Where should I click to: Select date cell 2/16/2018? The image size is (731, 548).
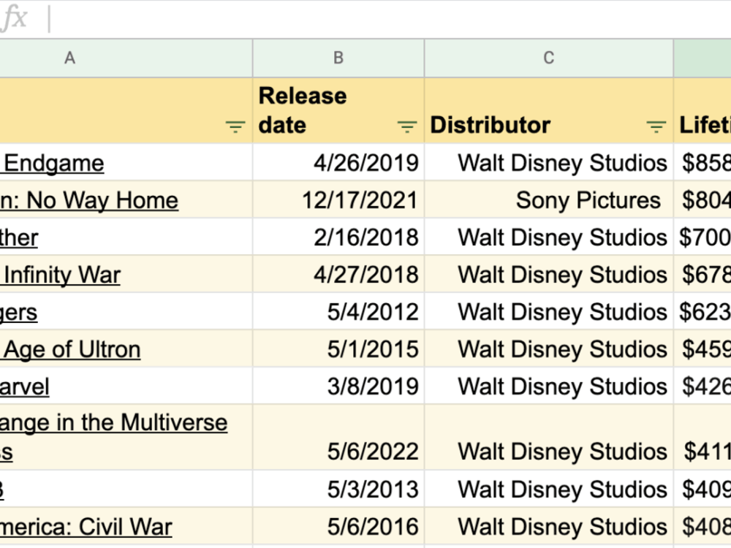[x=338, y=237]
